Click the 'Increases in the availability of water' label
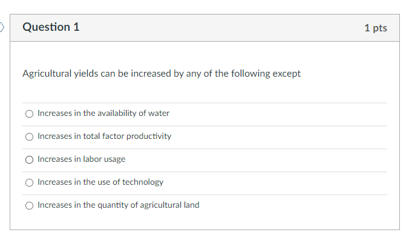412x244 pixels. click(x=103, y=113)
